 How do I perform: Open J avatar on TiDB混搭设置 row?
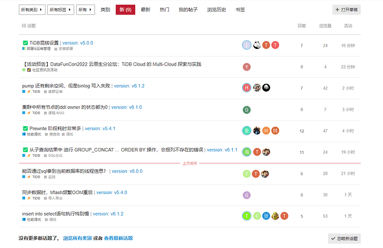pyautogui.click(x=247, y=45)
